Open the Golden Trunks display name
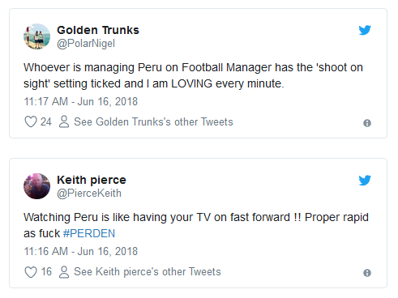The image size is (398, 298). click(98, 30)
